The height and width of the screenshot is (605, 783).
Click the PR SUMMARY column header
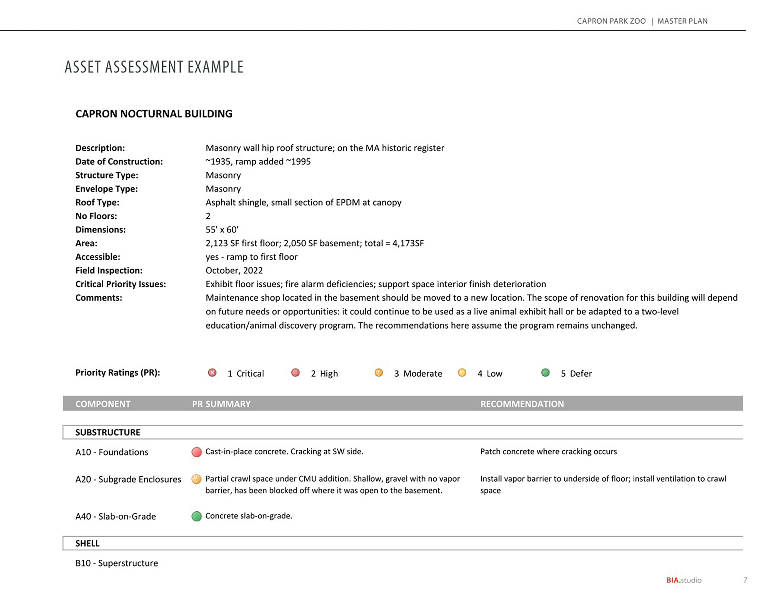click(221, 404)
